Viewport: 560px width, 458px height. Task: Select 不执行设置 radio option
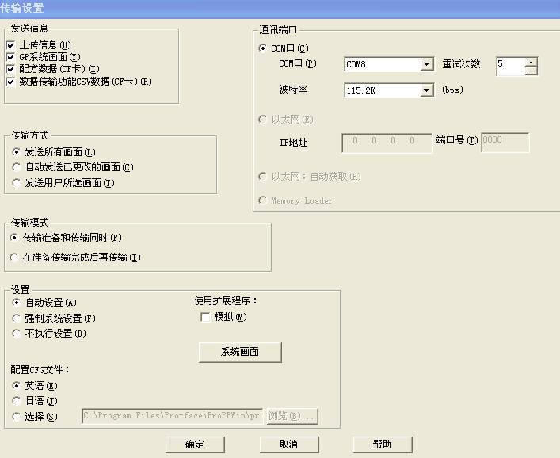17,334
